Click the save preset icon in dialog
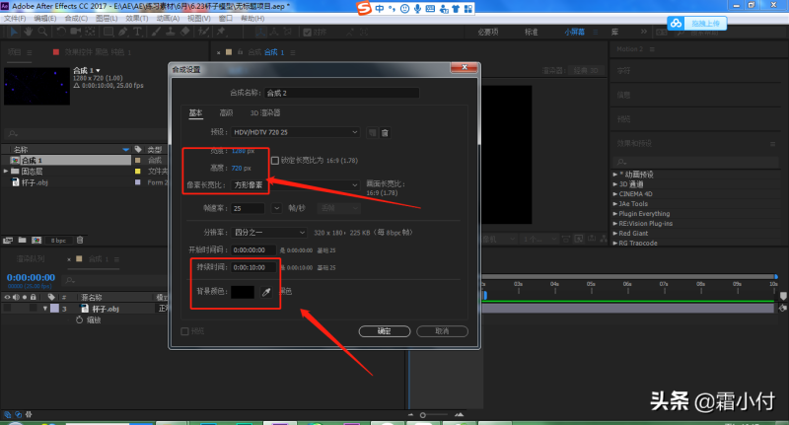Image resolution: width=789 pixels, height=425 pixels. 373,133
